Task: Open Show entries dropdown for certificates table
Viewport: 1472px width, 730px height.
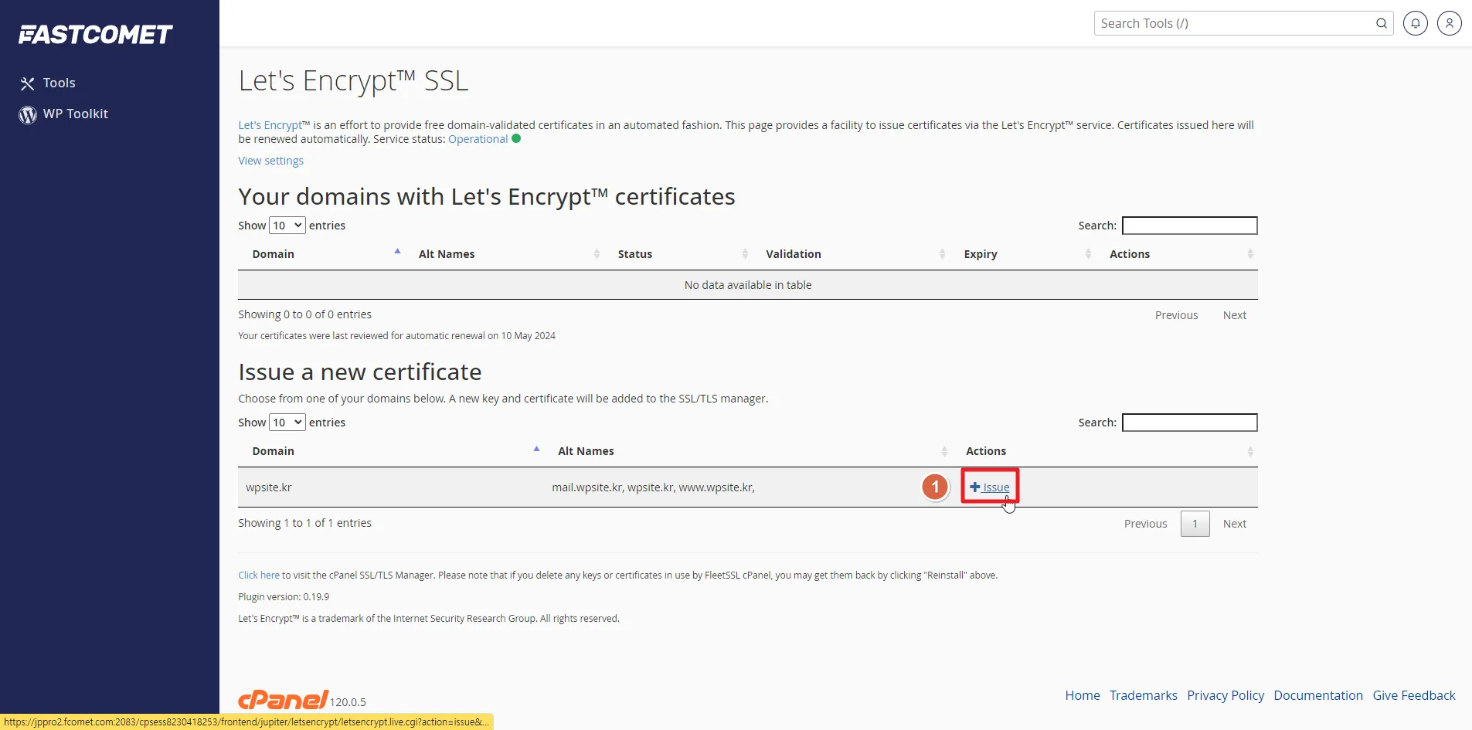Action: click(287, 226)
